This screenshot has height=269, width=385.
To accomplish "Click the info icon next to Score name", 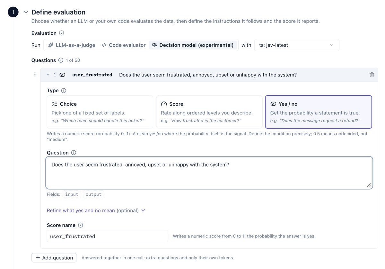I will click(81, 225).
